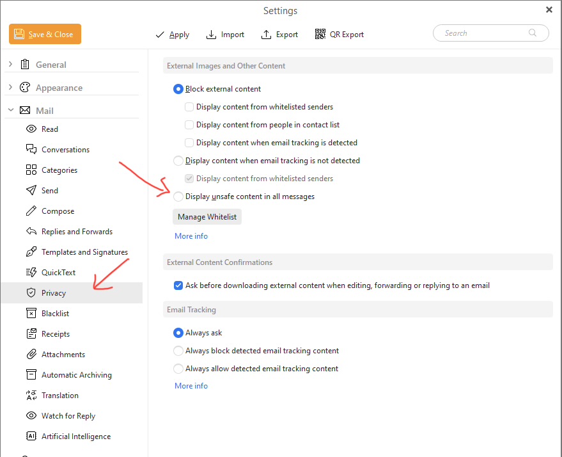Viewport: 562px width, 457px height.
Task: Click the Artificial Intelligence icon
Action: [31, 437]
